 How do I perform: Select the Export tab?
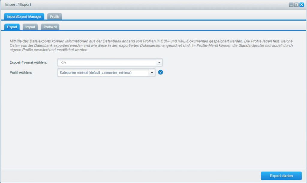pyautogui.click(x=12, y=27)
